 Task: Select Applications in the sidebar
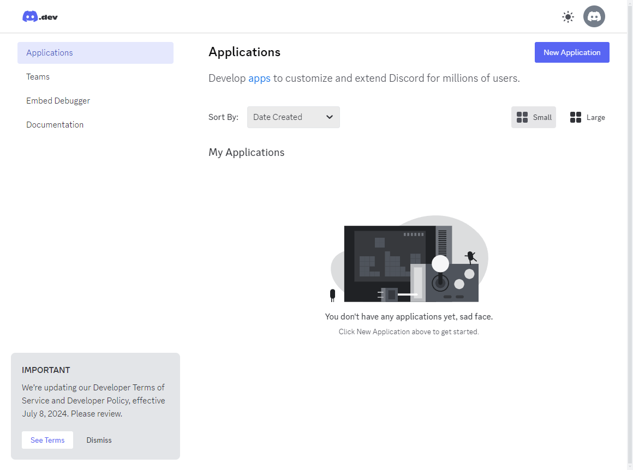(x=95, y=53)
